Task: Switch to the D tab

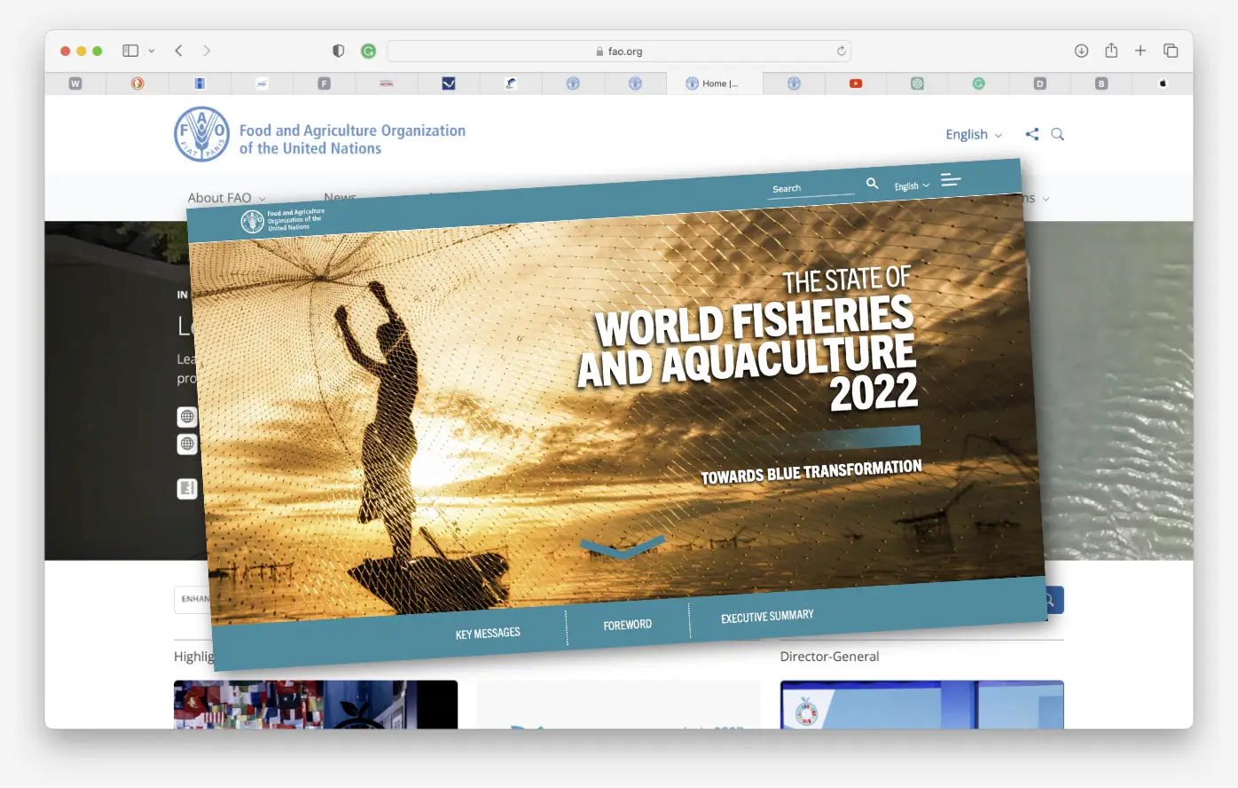Action: [x=1039, y=83]
